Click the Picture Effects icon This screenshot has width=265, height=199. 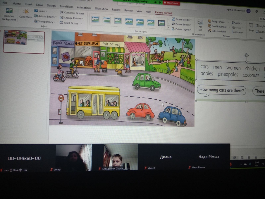[x=173, y=24]
